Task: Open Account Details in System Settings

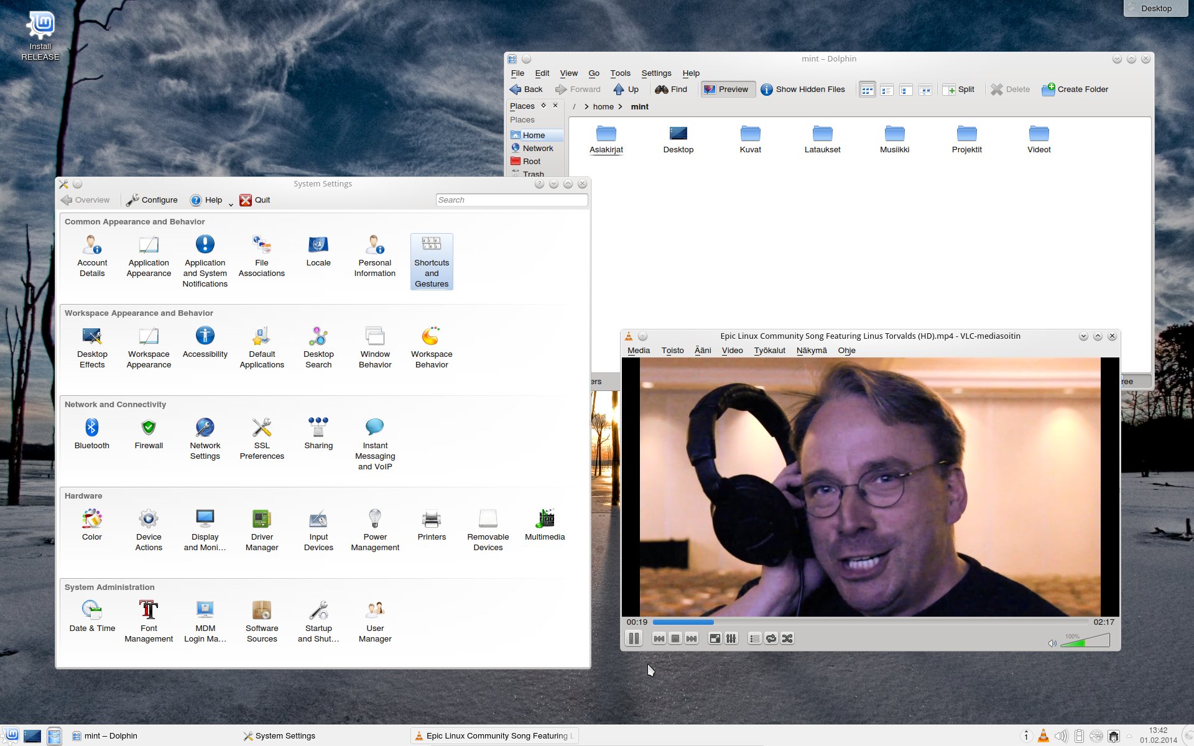Action: pyautogui.click(x=92, y=256)
